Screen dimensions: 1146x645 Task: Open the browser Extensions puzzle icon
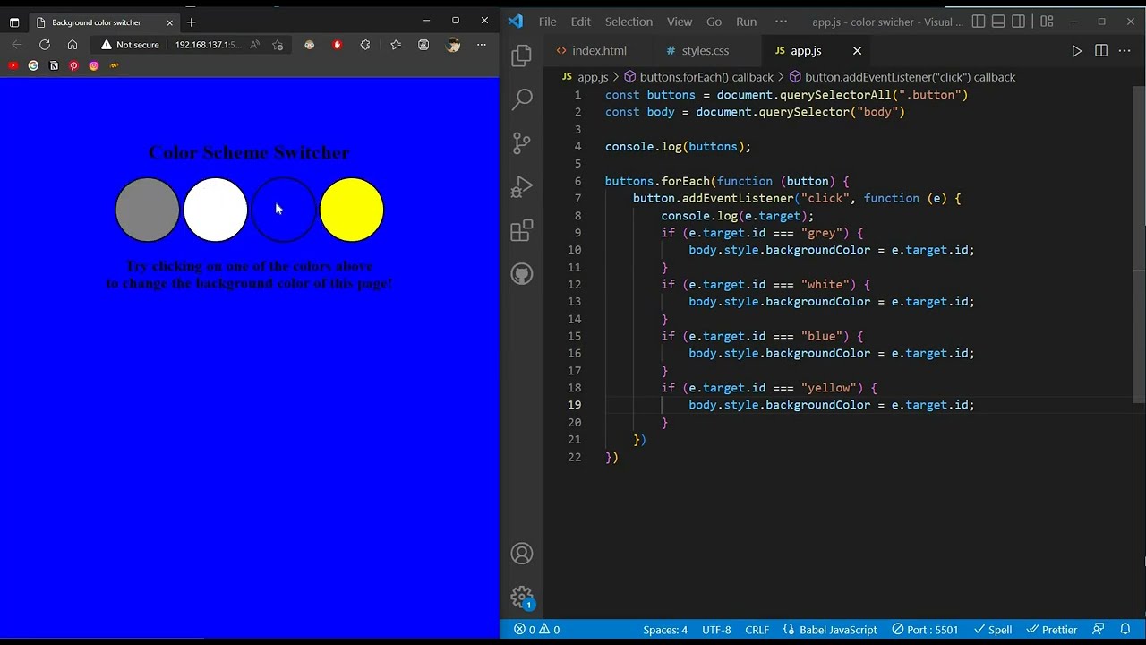point(365,45)
